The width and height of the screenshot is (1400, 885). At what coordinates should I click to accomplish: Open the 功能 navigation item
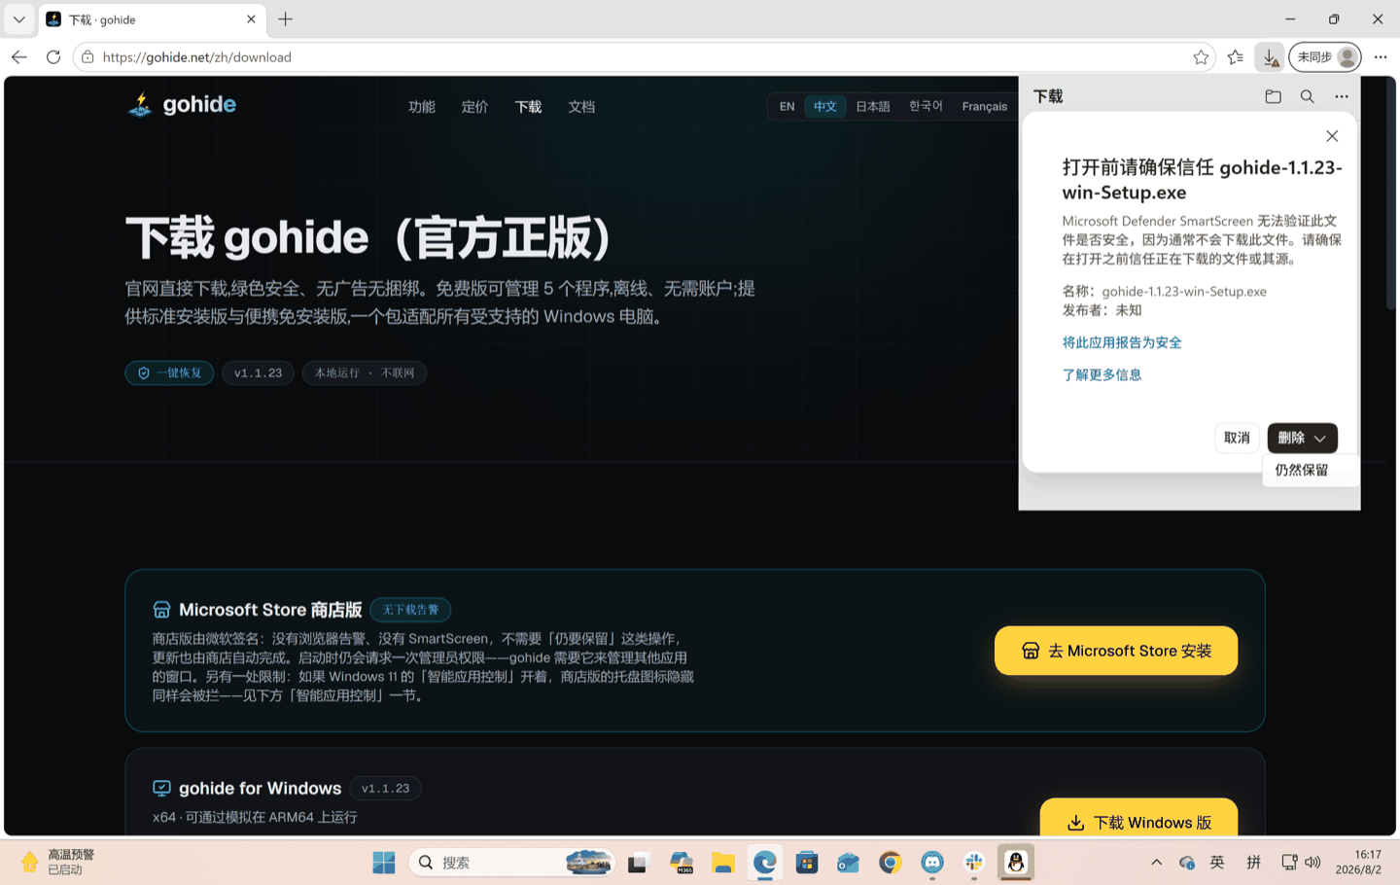[x=422, y=107]
